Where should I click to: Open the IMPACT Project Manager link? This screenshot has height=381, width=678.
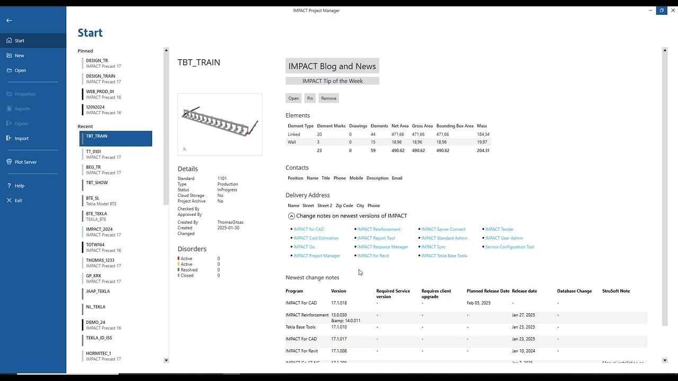317,256
